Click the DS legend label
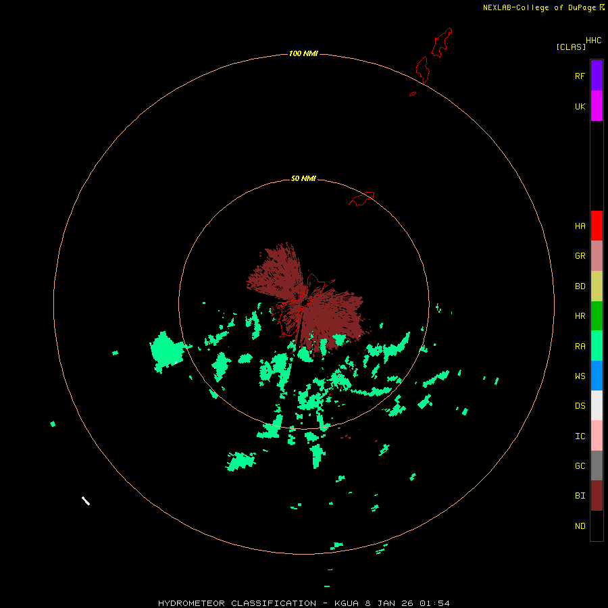608x608 pixels. (x=580, y=405)
